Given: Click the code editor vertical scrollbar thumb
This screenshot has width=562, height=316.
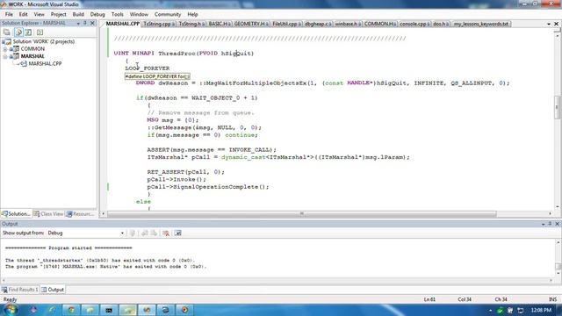Looking at the screenshot, I should coord(557,107).
